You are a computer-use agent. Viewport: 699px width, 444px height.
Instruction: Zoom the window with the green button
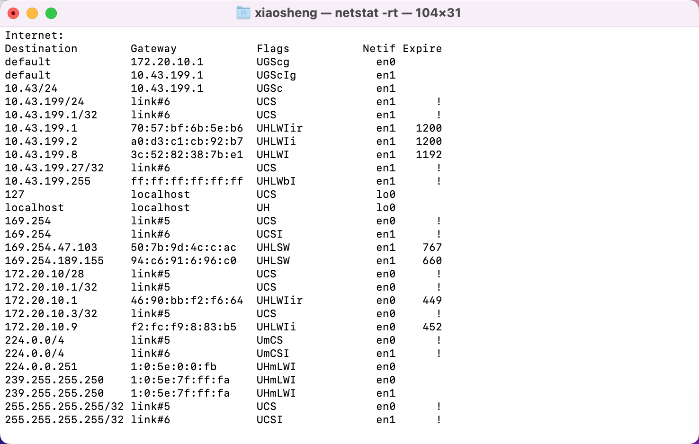tap(51, 13)
